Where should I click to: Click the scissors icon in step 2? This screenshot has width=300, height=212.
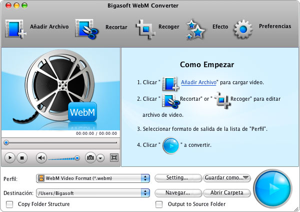(170, 100)
